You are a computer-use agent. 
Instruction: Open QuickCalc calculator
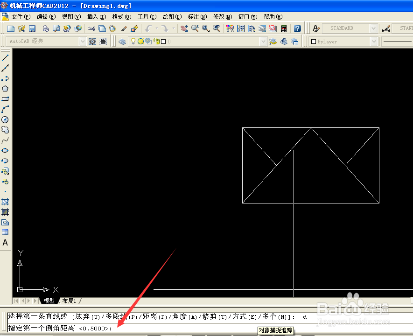tap(284, 28)
